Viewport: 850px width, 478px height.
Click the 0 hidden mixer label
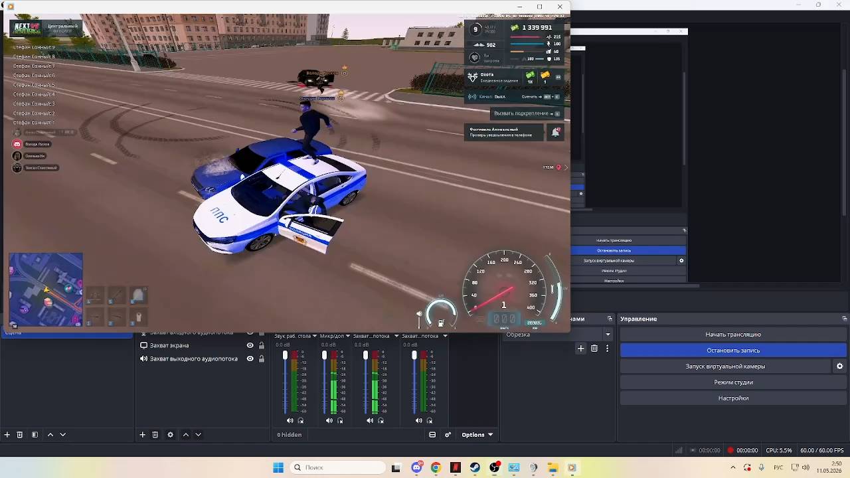click(x=290, y=435)
